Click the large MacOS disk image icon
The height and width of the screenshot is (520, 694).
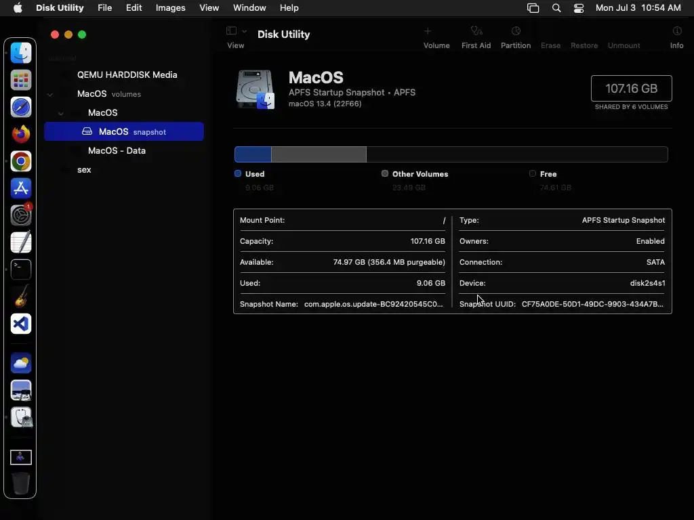256,89
